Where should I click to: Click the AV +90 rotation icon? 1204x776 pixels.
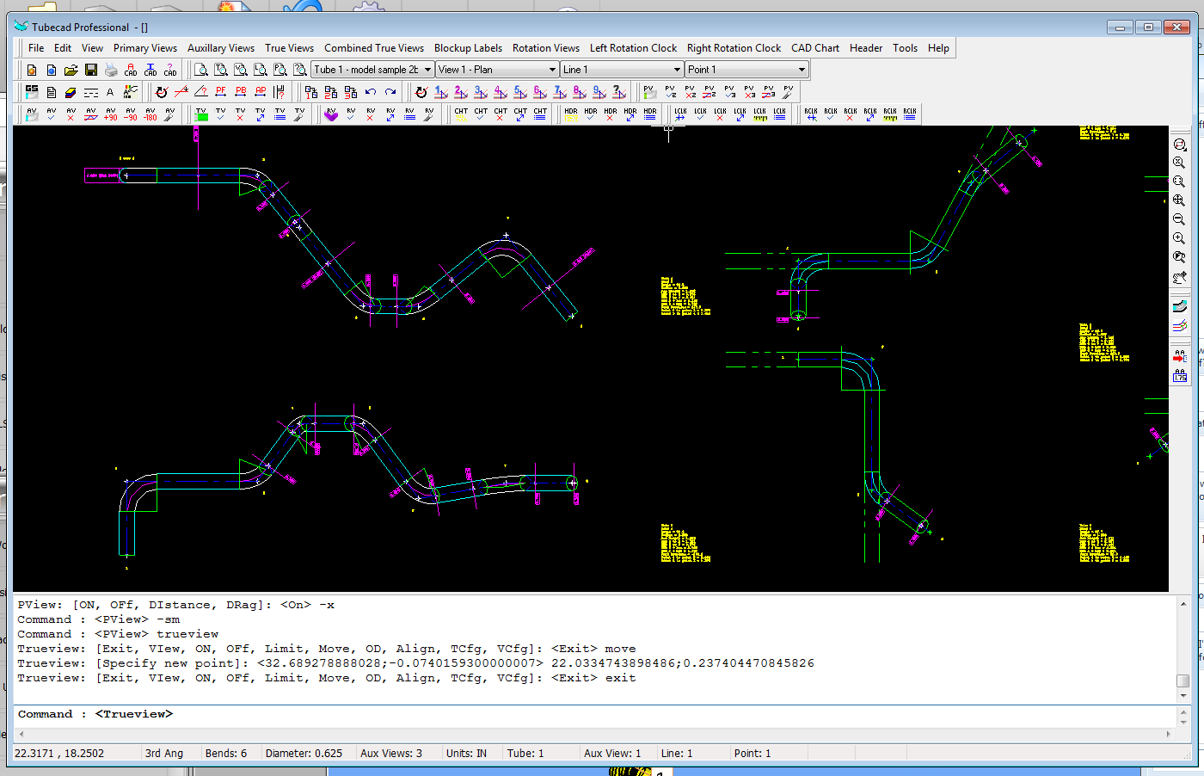[111, 114]
